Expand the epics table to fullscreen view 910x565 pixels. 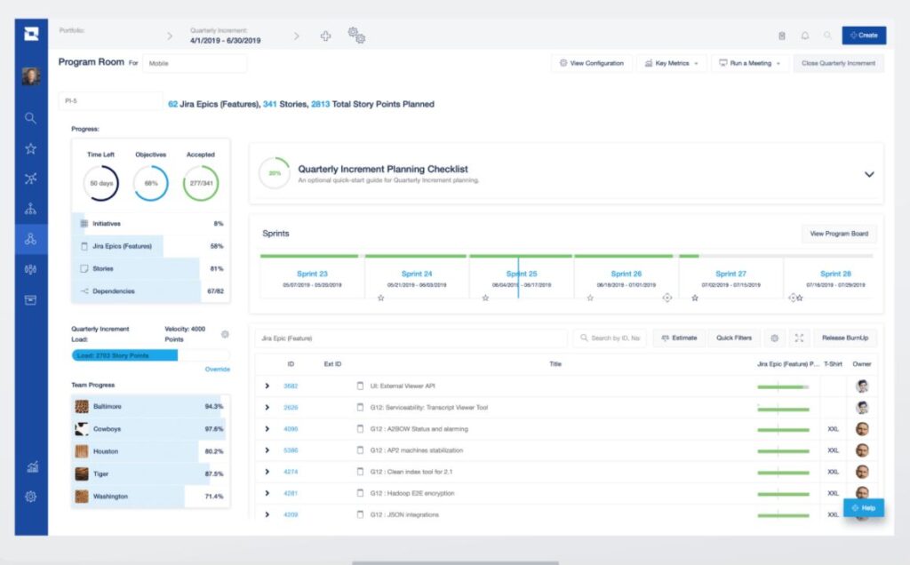click(798, 338)
